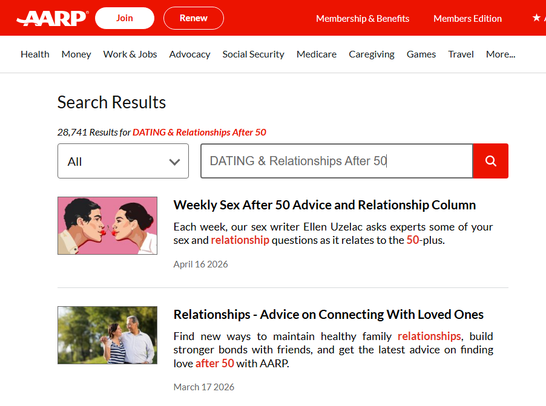Click the star icon in the header
Image resolution: width=546 pixels, height=406 pixels.
(x=536, y=18)
